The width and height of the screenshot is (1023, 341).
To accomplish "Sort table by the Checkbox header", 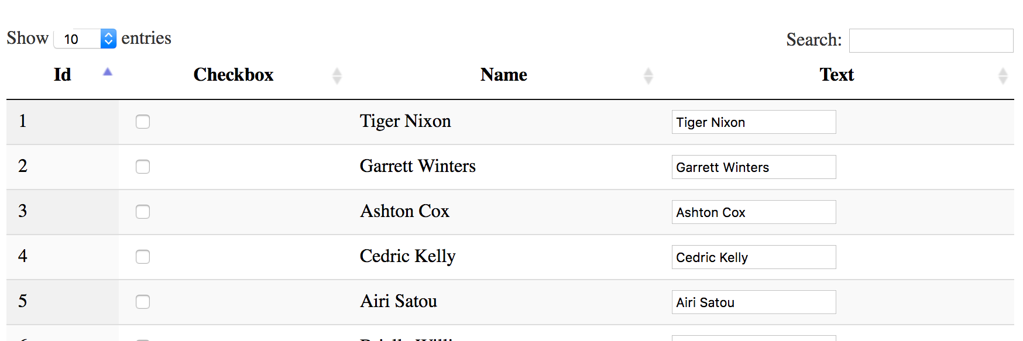I will (x=234, y=75).
